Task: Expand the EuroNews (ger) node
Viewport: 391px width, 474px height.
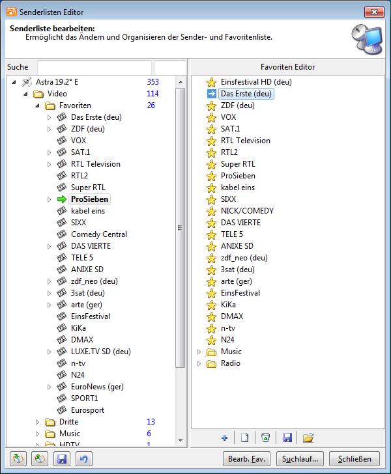Action: (49, 387)
